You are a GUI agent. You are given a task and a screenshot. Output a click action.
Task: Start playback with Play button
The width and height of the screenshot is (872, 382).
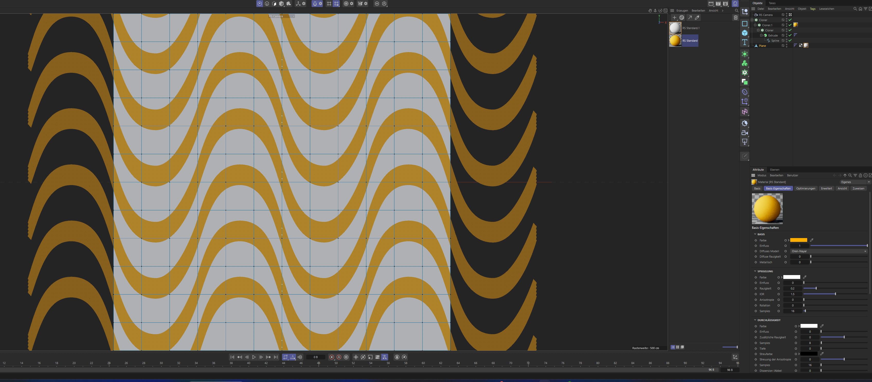pyautogui.click(x=254, y=357)
